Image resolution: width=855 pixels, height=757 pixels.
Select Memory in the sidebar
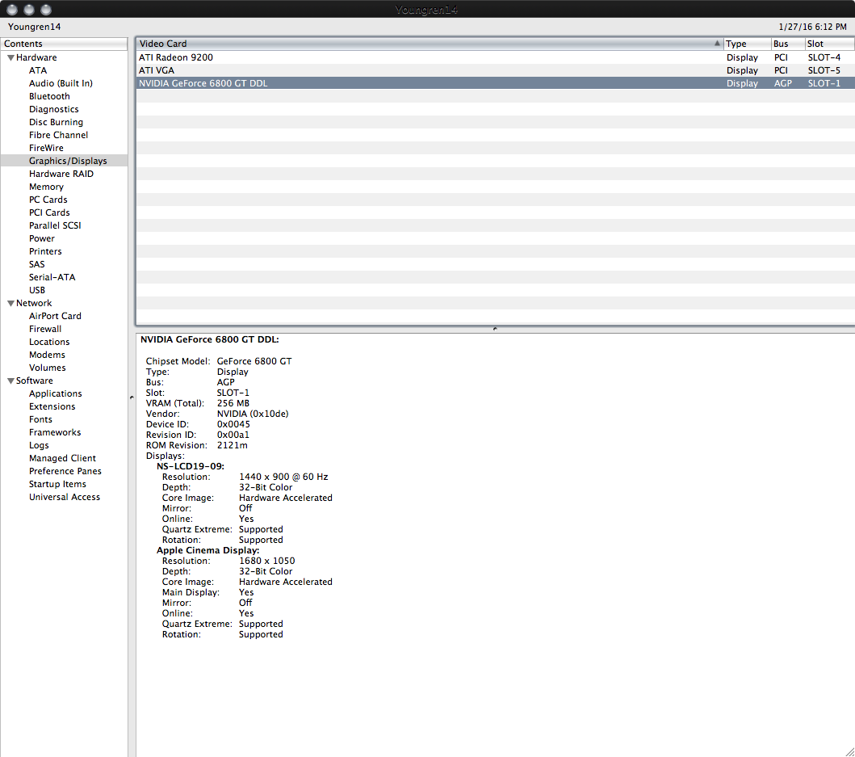(46, 187)
